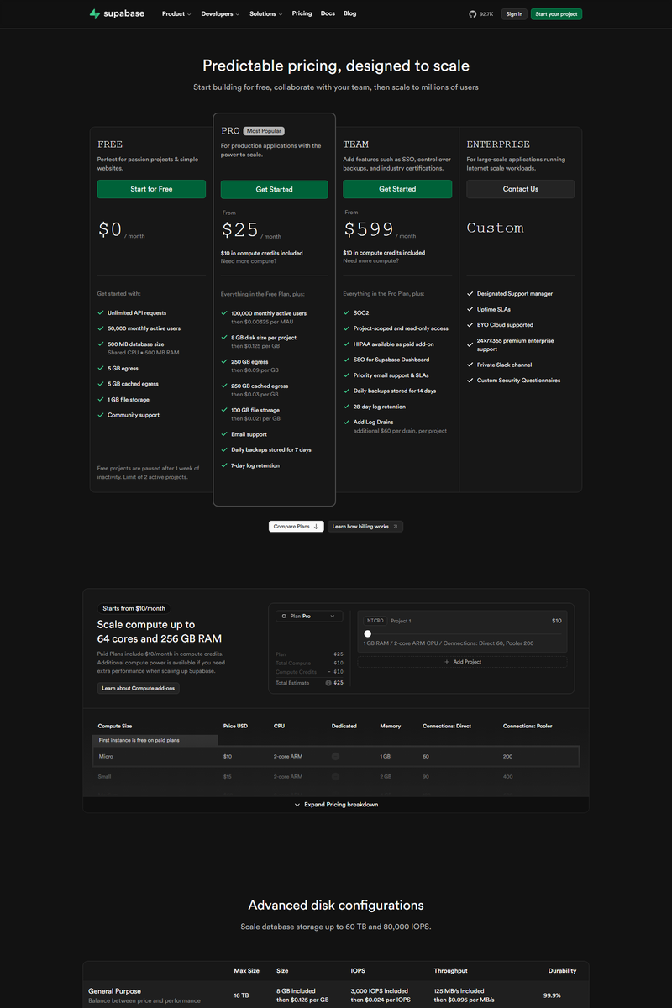Open Learn how billing works
This screenshot has width=672, height=1008.
pyautogui.click(x=365, y=527)
